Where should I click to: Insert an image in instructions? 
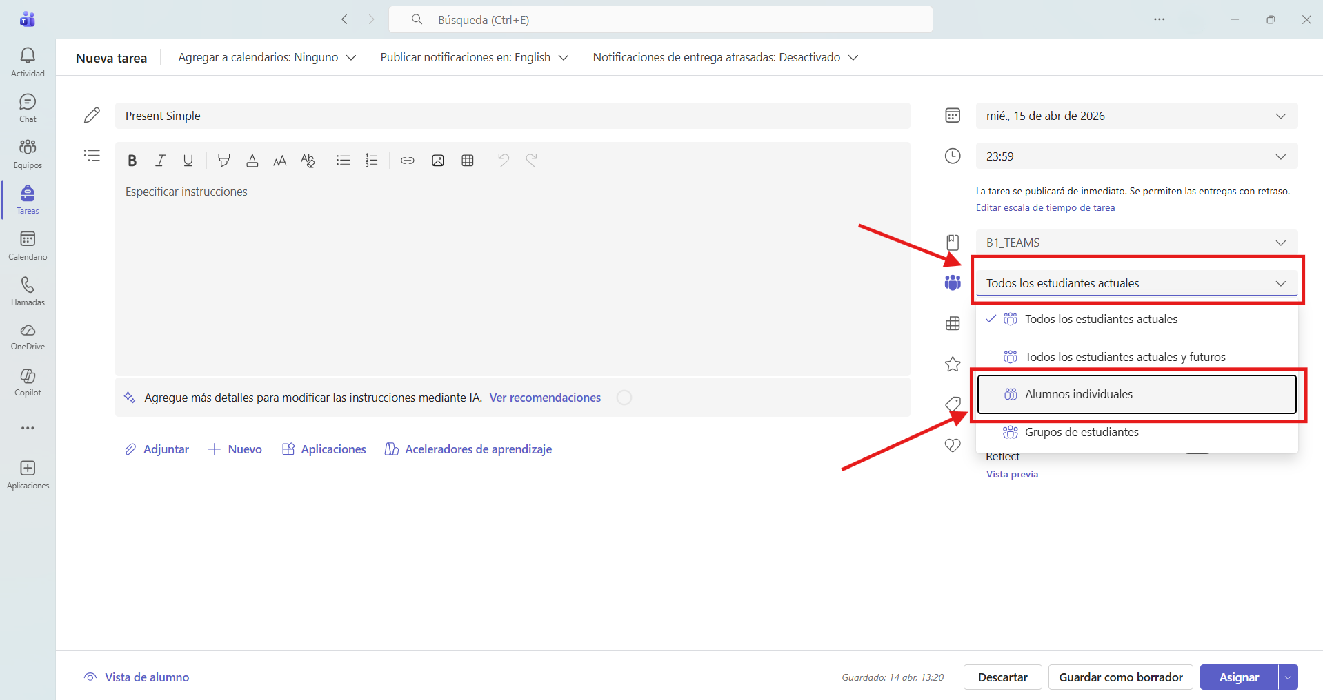(x=437, y=161)
